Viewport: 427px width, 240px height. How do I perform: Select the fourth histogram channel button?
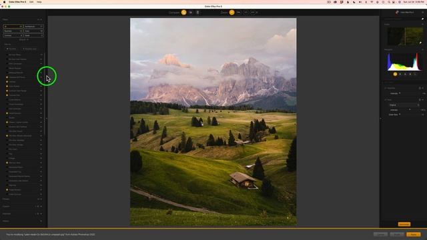410,74
